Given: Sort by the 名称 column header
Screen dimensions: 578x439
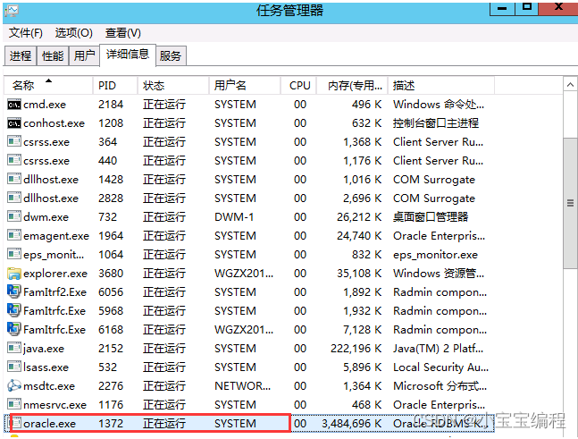Looking at the screenshot, I should click(48, 86).
